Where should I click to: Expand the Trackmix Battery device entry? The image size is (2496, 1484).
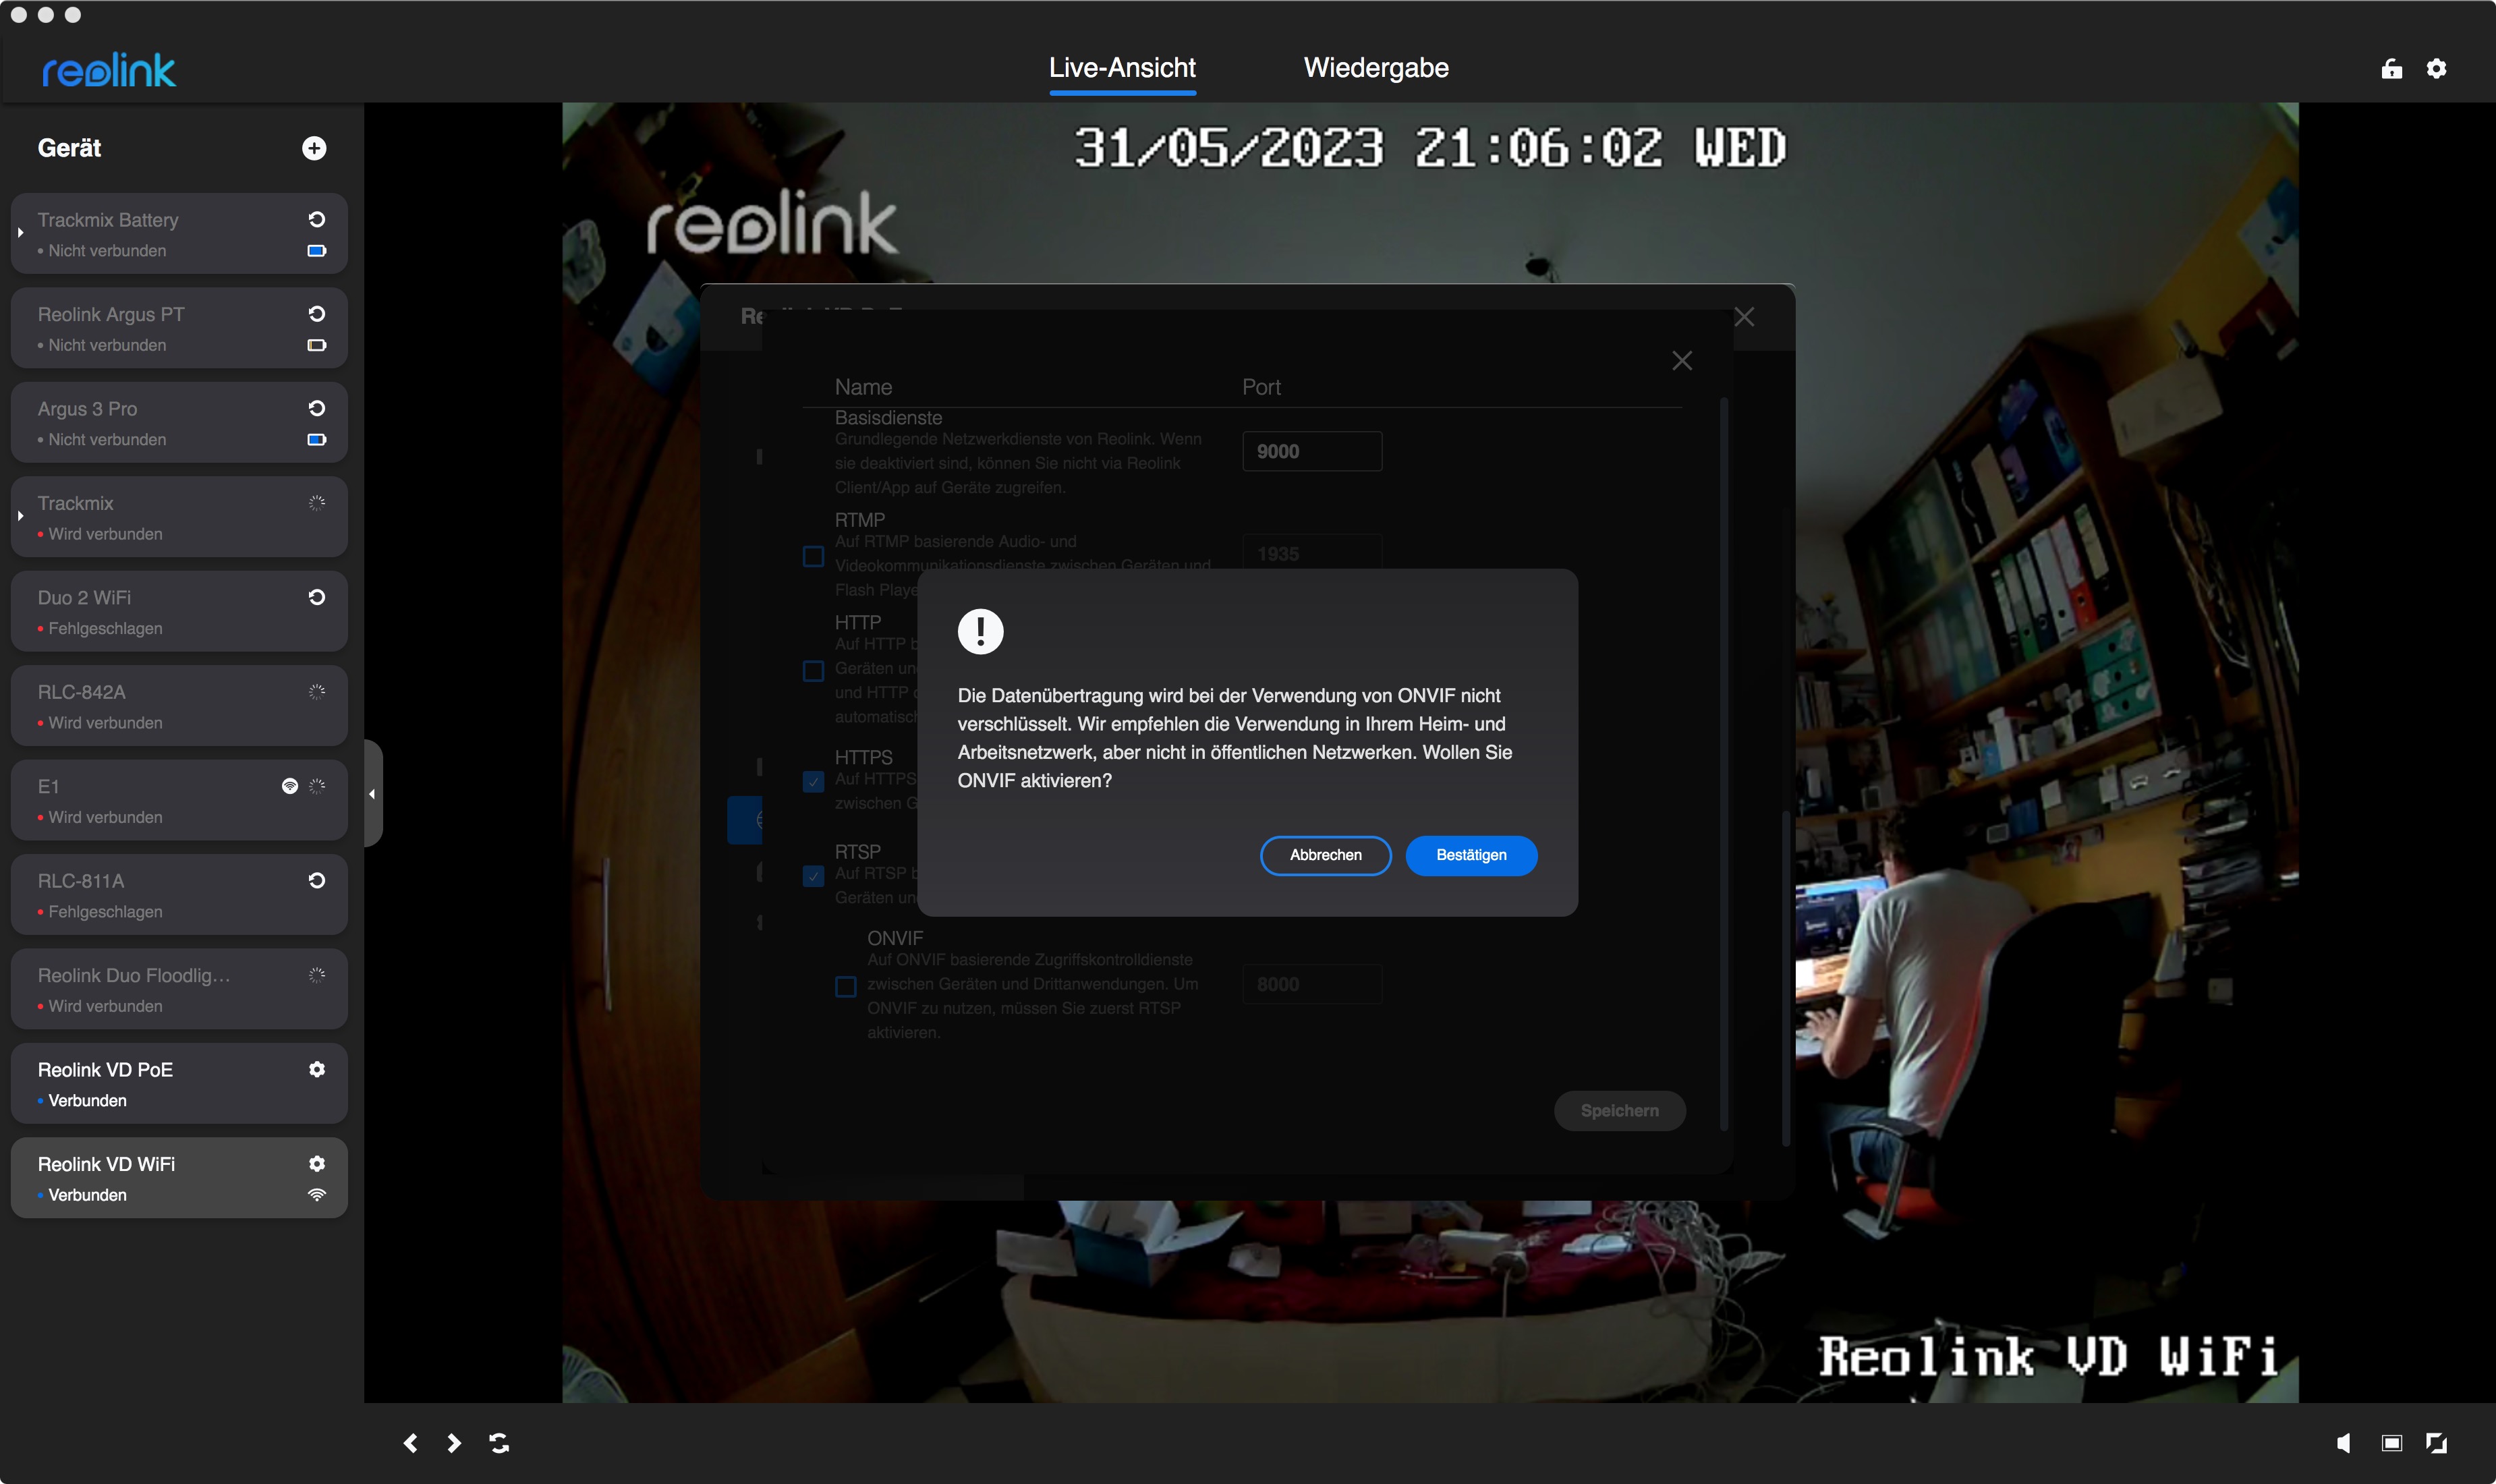tap(21, 233)
